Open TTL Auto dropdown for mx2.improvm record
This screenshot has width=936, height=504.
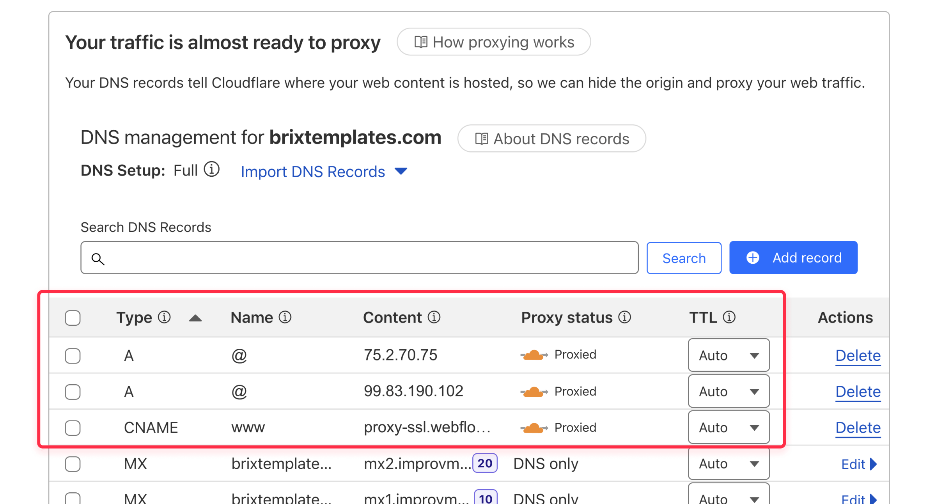[x=729, y=463]
